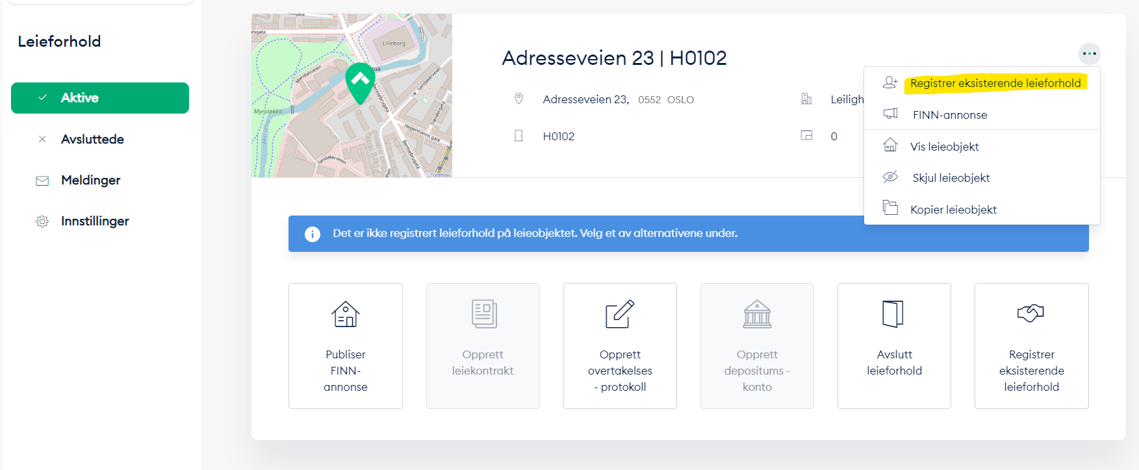This screenshot has height=470, width=1139.
Task: Click the green location pin on map
Action: point(360,82)
